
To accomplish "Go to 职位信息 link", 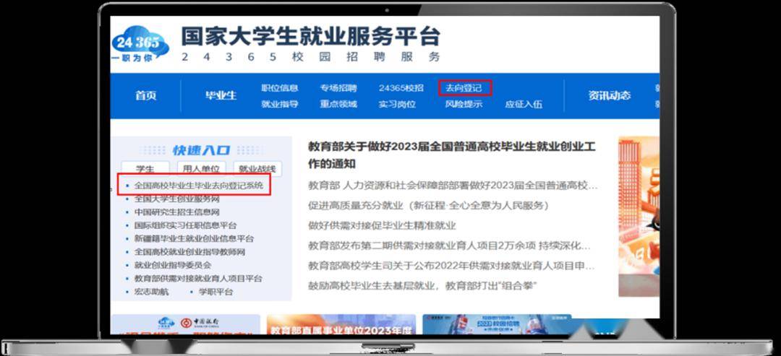I will 279,88.
